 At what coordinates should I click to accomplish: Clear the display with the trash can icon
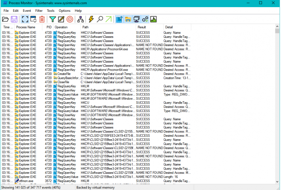pyautogui.click(x=42, y=19)
